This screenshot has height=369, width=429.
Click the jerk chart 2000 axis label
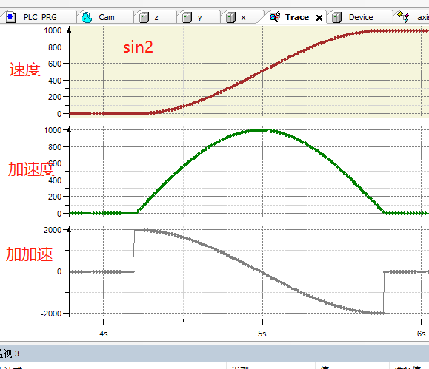coord(53,230)
